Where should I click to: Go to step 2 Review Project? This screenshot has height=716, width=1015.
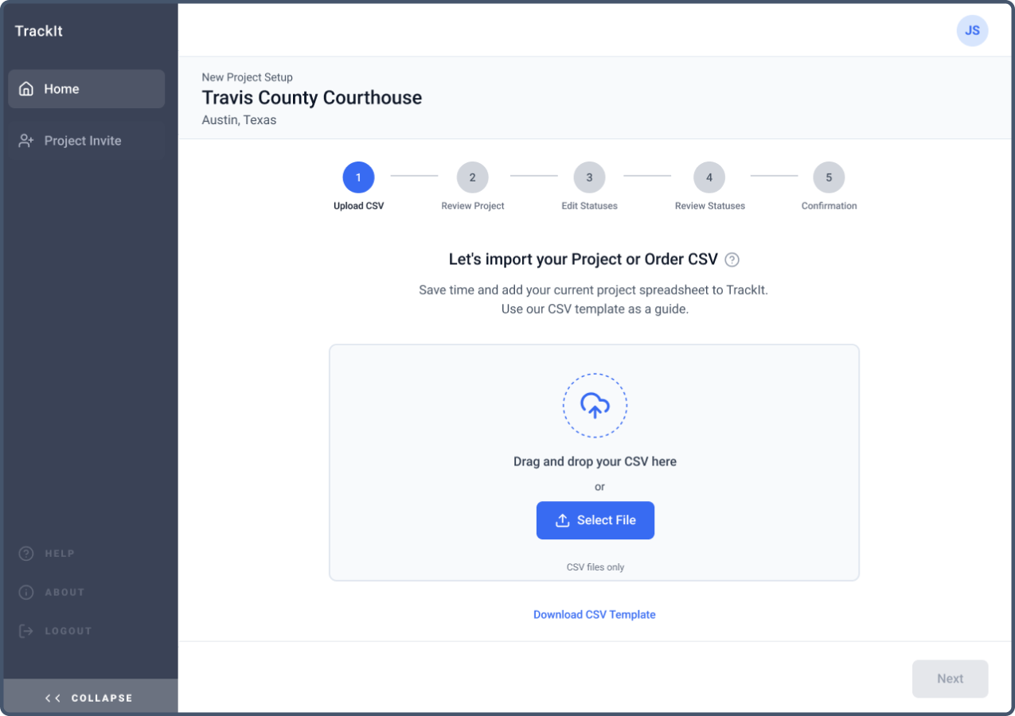point(473,177)
